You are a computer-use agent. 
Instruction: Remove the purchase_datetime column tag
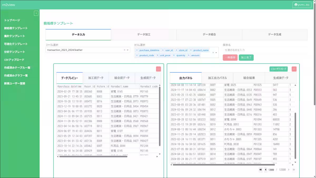click(x=137, y=50)
